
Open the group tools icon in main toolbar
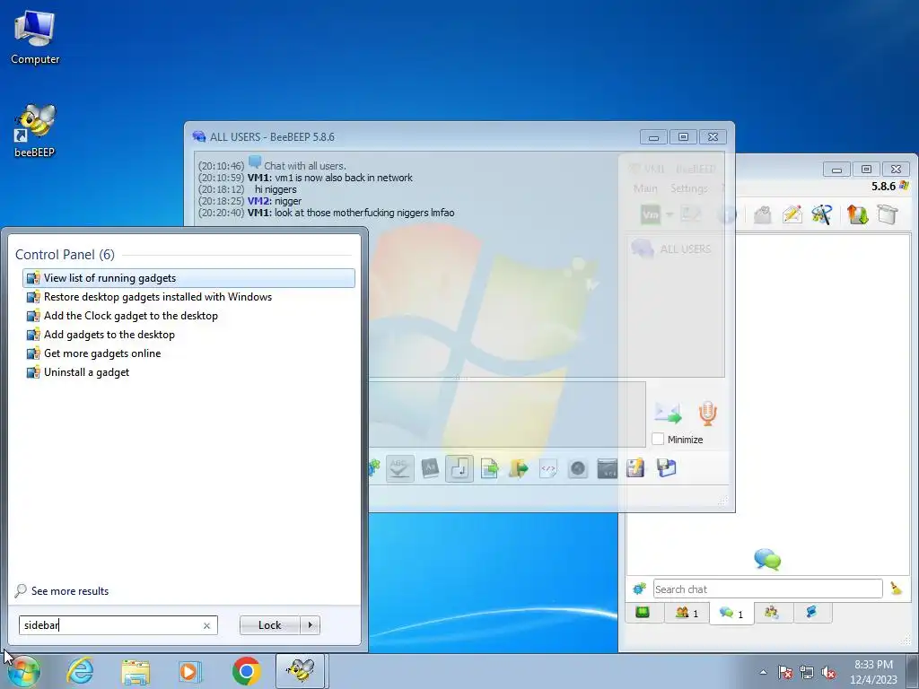click(x=822, y=214)
